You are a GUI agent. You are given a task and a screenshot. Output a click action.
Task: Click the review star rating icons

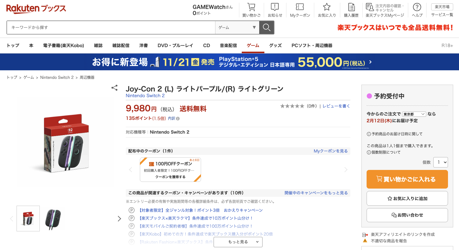[292, 106]
